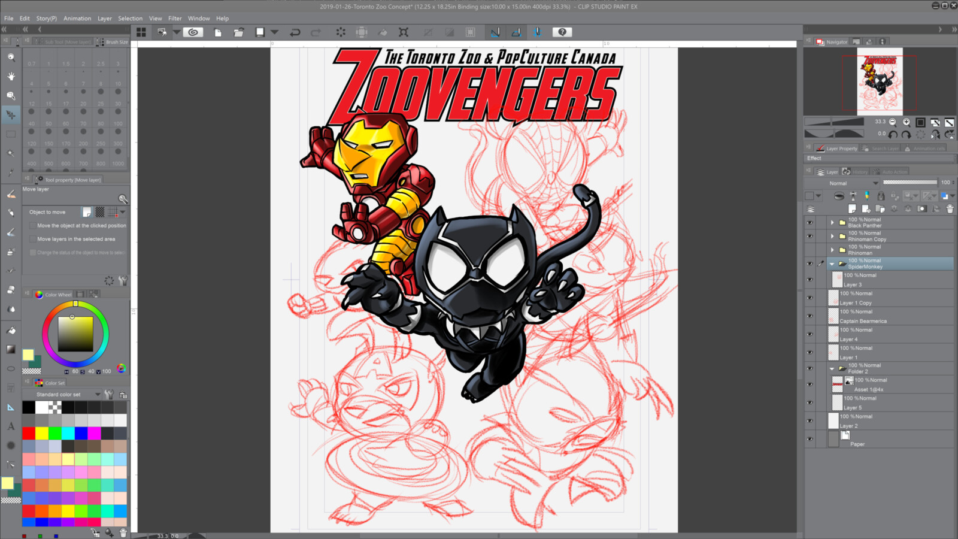The image size is (958, 539).
Task: Click the Navigator thumbnail preview
Action: (880, 81)
